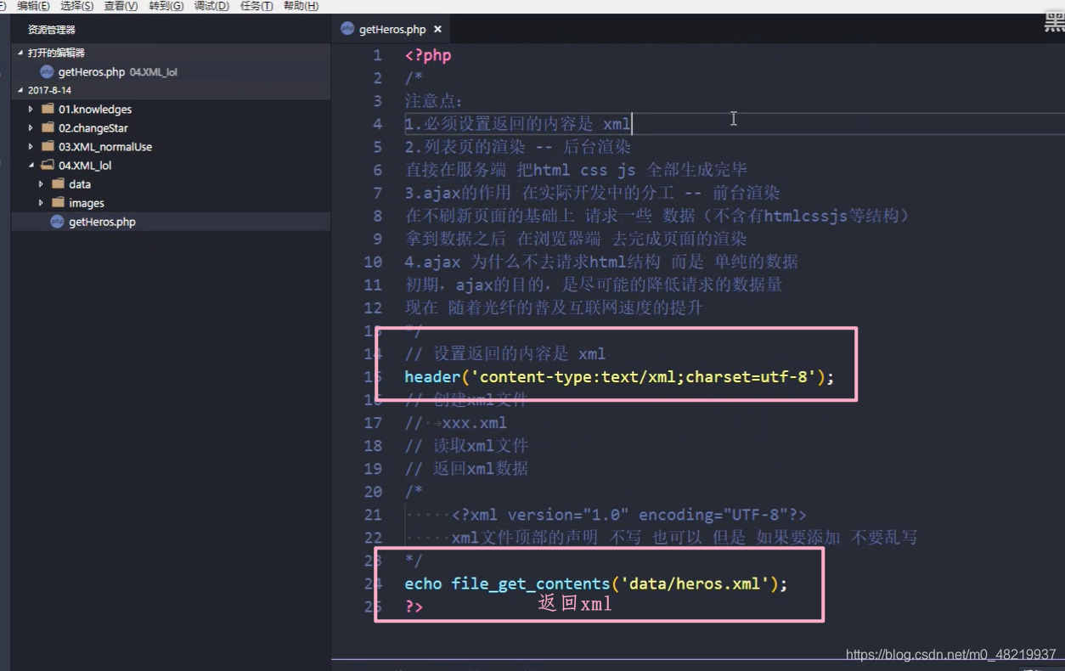The height and width of the screenshot is (671, 1065).
Task: Click the 03.XML_normalUse folder icon
Action: 48,146
